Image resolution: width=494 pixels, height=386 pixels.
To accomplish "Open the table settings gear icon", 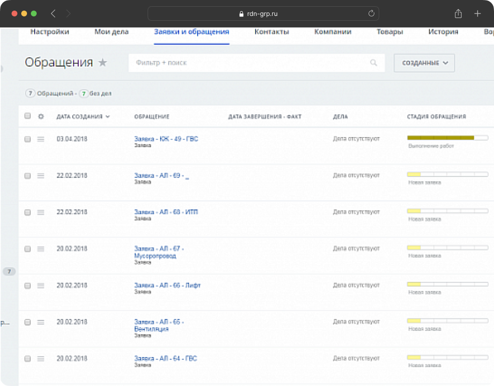I will coord(41,117).
